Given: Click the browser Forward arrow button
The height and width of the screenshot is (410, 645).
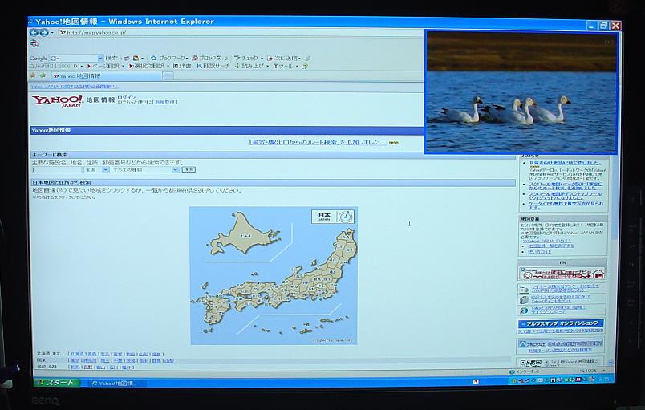Looking at the screenshot, I should (x=43, y=32).
